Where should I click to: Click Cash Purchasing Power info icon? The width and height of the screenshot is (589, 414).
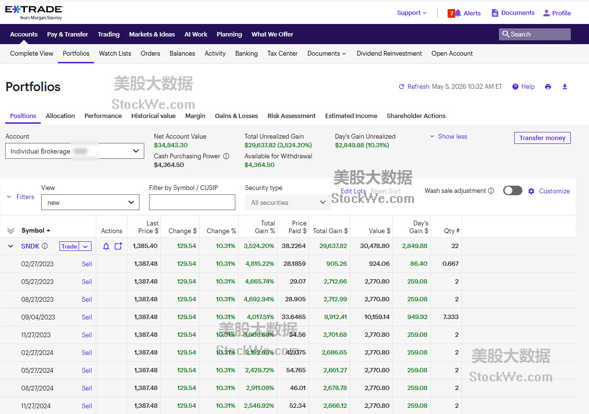[226, 156]
